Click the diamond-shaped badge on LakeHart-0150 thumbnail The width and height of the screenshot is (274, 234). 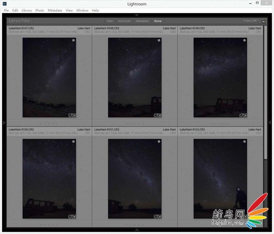pos(70,217)
